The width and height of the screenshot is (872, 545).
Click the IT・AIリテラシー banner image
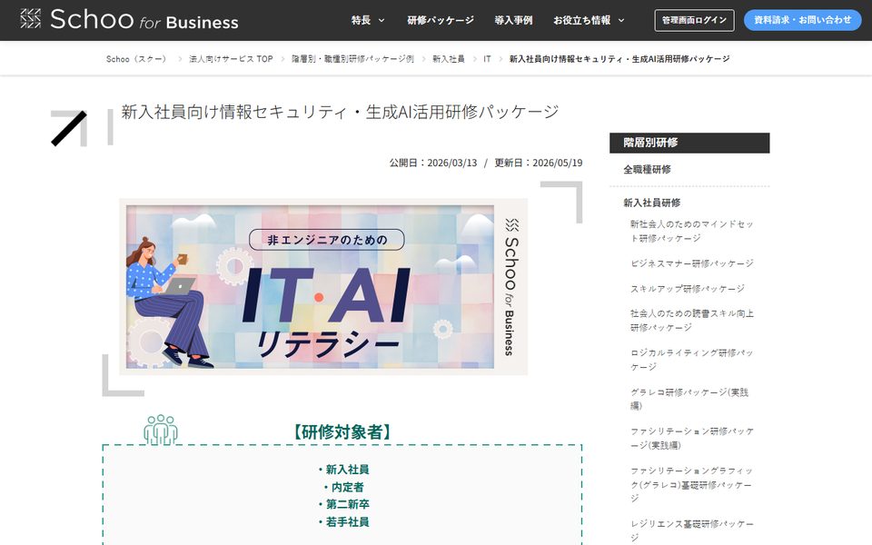pos(323,287)
